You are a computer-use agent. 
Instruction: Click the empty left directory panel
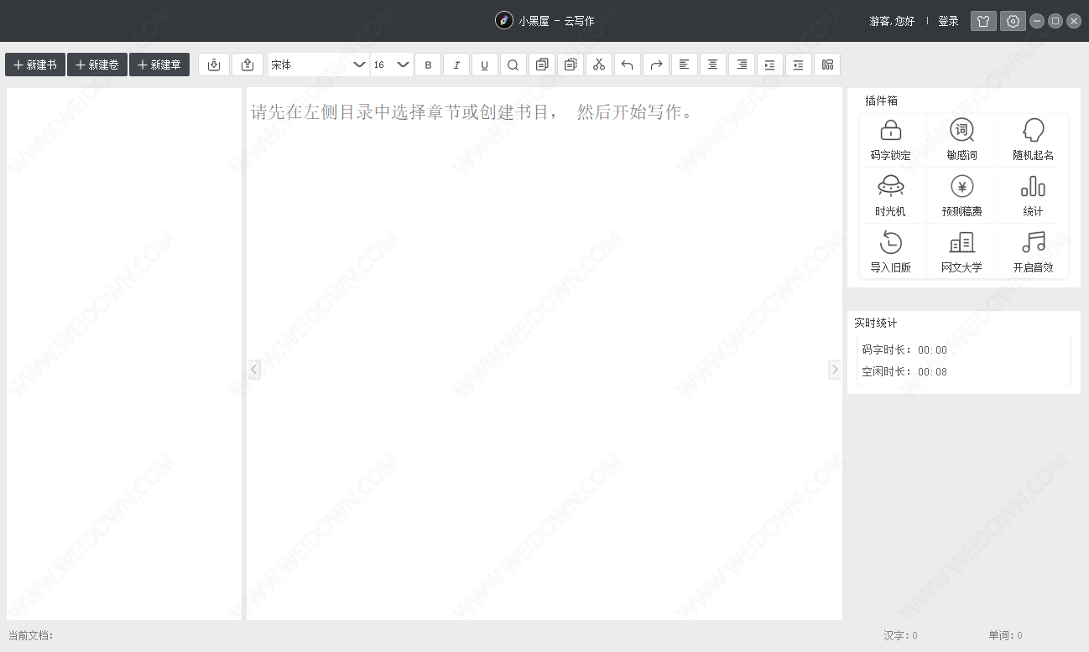pyautogui.click(x=124, y=354)
